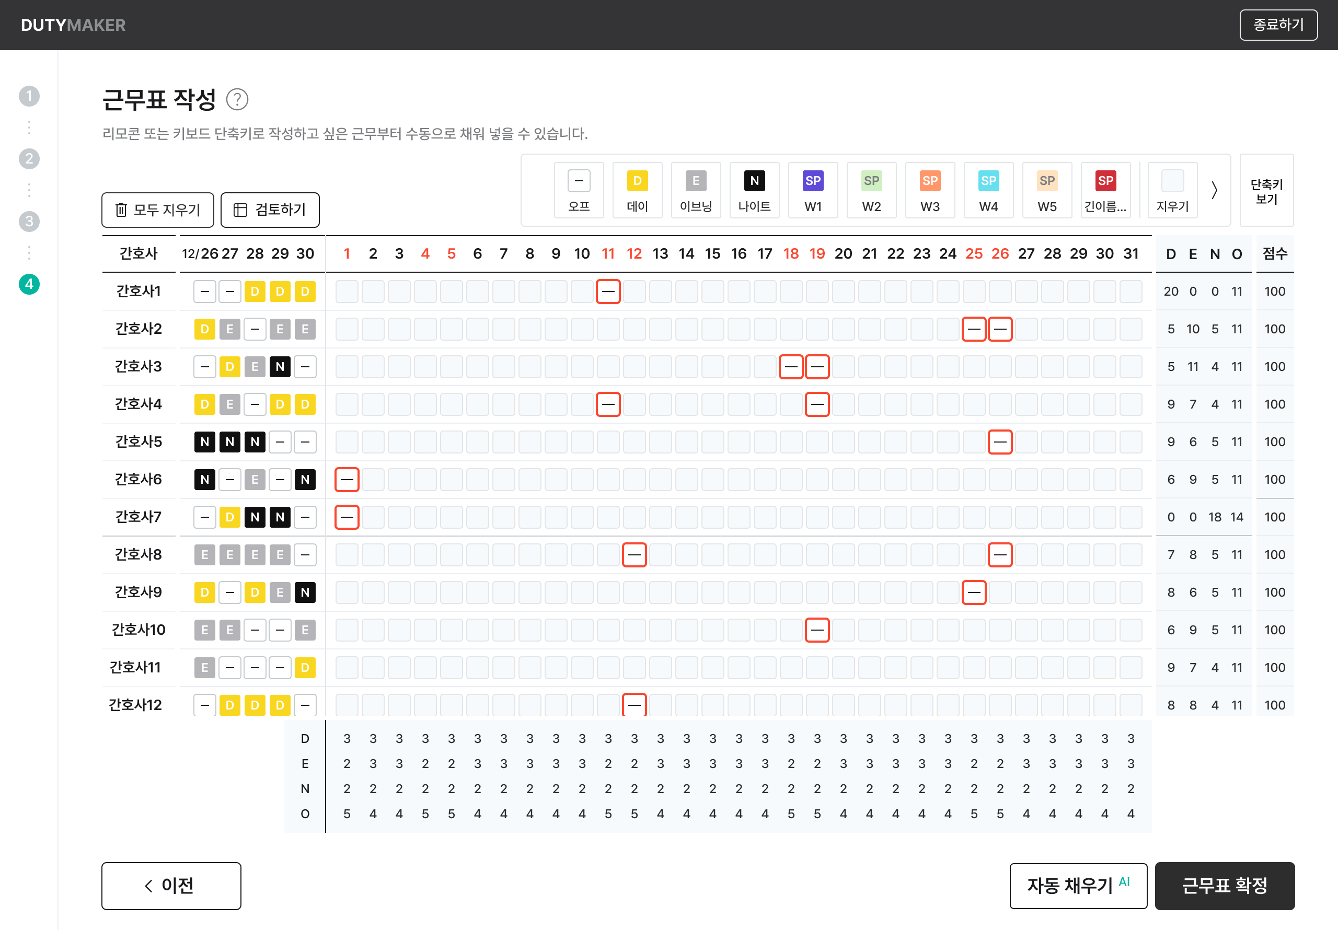Select the yellow D (데이) shift tool
The height and width of the screenshot is (930, 1338).
point(637,189)
